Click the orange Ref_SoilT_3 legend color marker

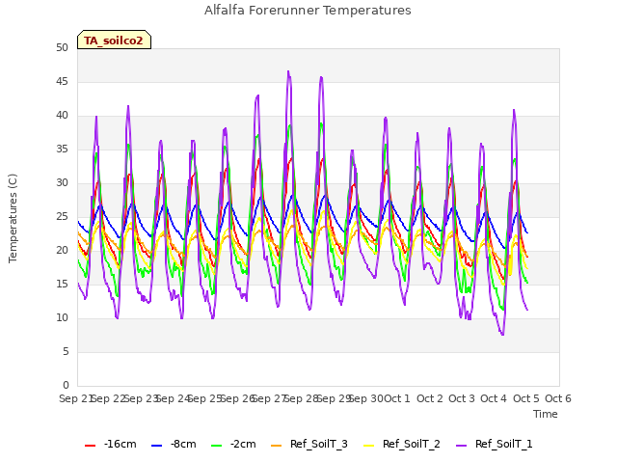click(x=277, y=446)
